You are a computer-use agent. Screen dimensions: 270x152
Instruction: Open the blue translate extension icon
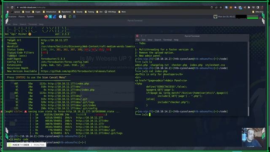(x=240, y=8)
